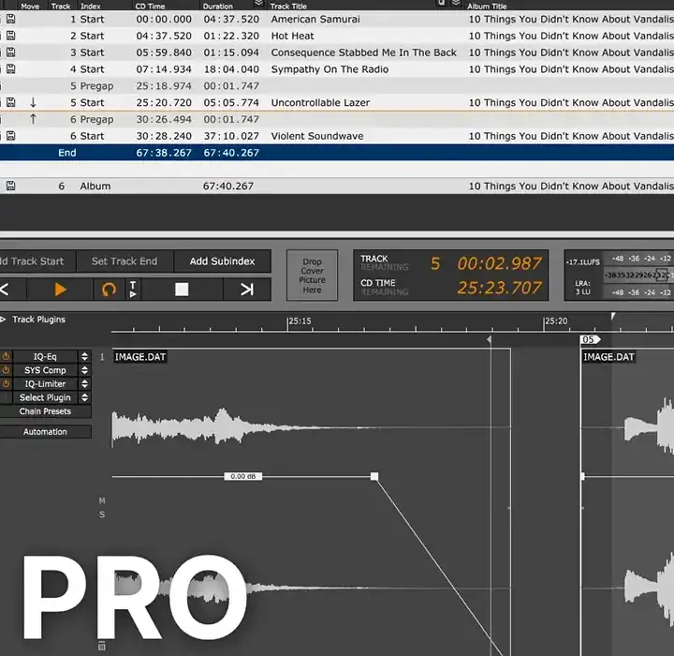Click the Move column header
Image resolution: width=674 pixels, height=656 pixels.
tap(30, 6)
